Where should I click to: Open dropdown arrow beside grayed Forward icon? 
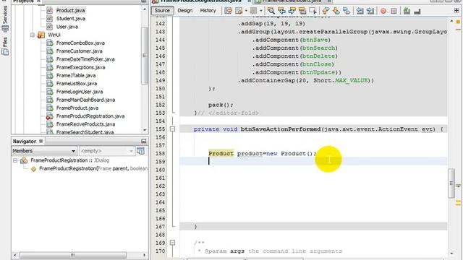click(x=260, y=11)
